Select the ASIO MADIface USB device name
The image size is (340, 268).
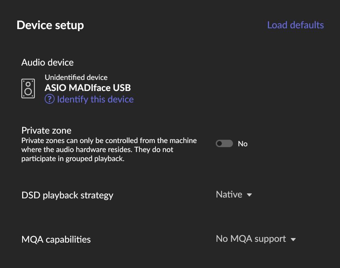[88, 88]
